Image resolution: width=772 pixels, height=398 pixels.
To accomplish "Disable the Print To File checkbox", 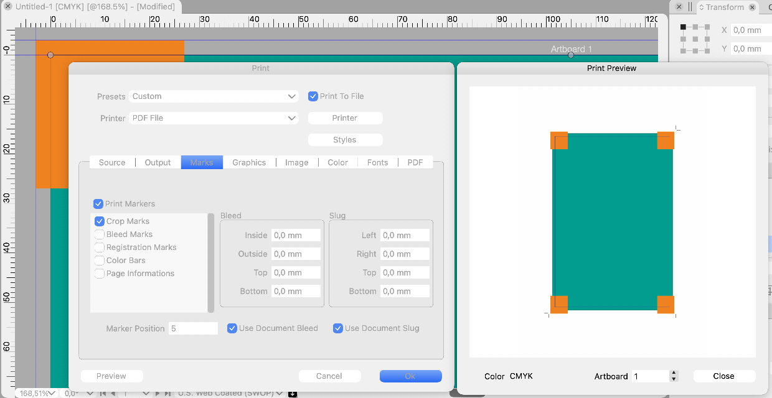I will [x=313, y=96].
